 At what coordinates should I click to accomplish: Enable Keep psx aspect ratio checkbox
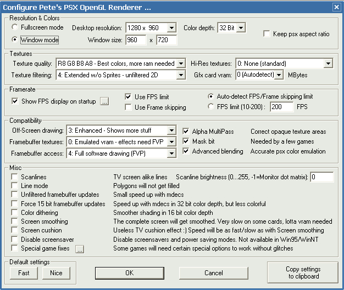tap(267, 34)
